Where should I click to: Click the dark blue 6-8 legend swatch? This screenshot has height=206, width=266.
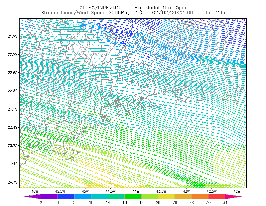pyautogui.click(x=66, y=196)
